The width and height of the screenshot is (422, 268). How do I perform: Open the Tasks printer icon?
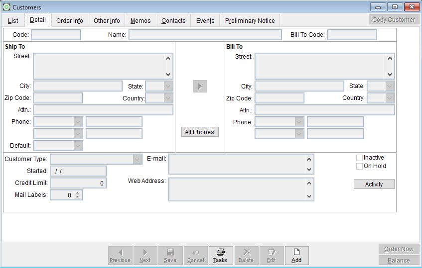[221, 252]
